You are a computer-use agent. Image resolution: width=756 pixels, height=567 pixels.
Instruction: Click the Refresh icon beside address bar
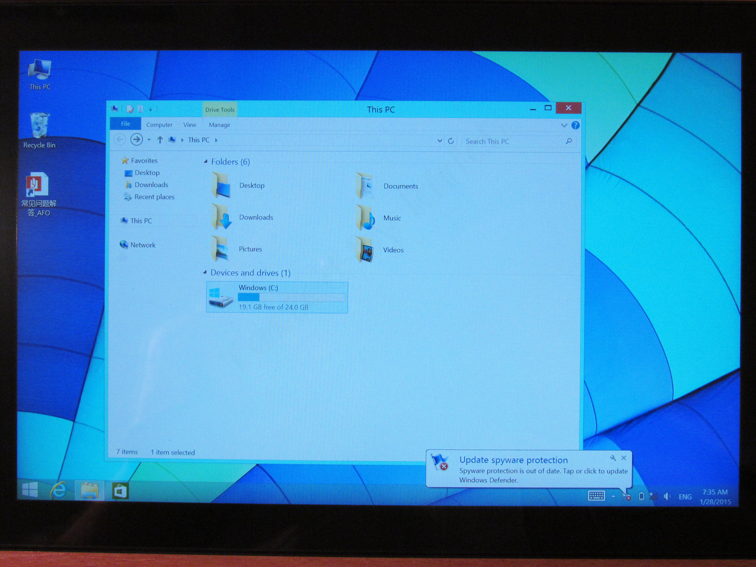[451, 141]
